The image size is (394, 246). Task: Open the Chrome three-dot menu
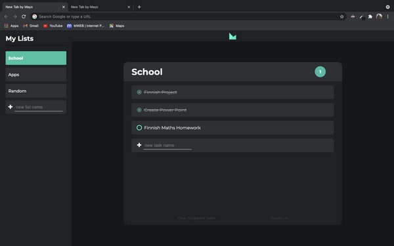387,16
